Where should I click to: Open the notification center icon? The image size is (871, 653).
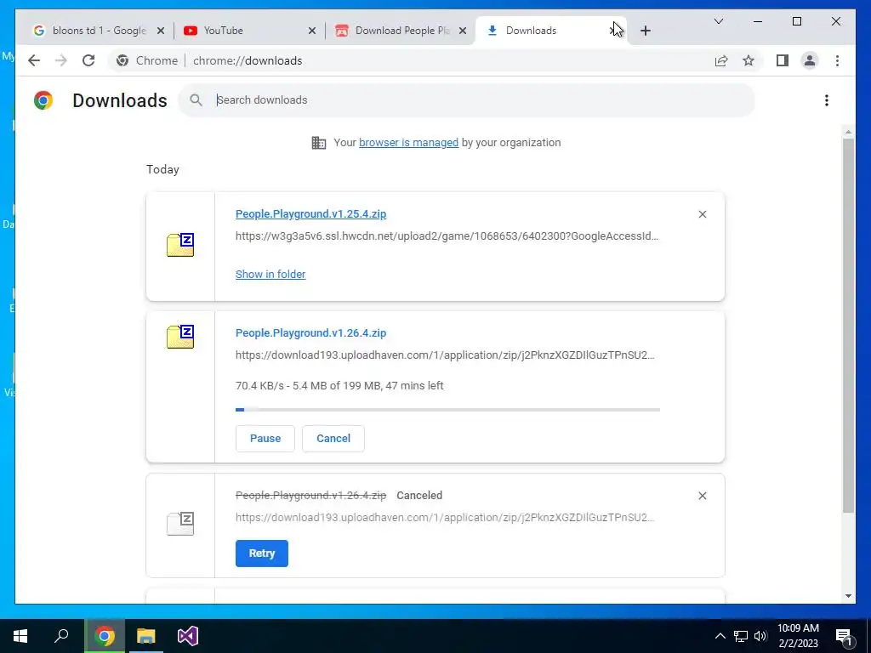[844, 636]
